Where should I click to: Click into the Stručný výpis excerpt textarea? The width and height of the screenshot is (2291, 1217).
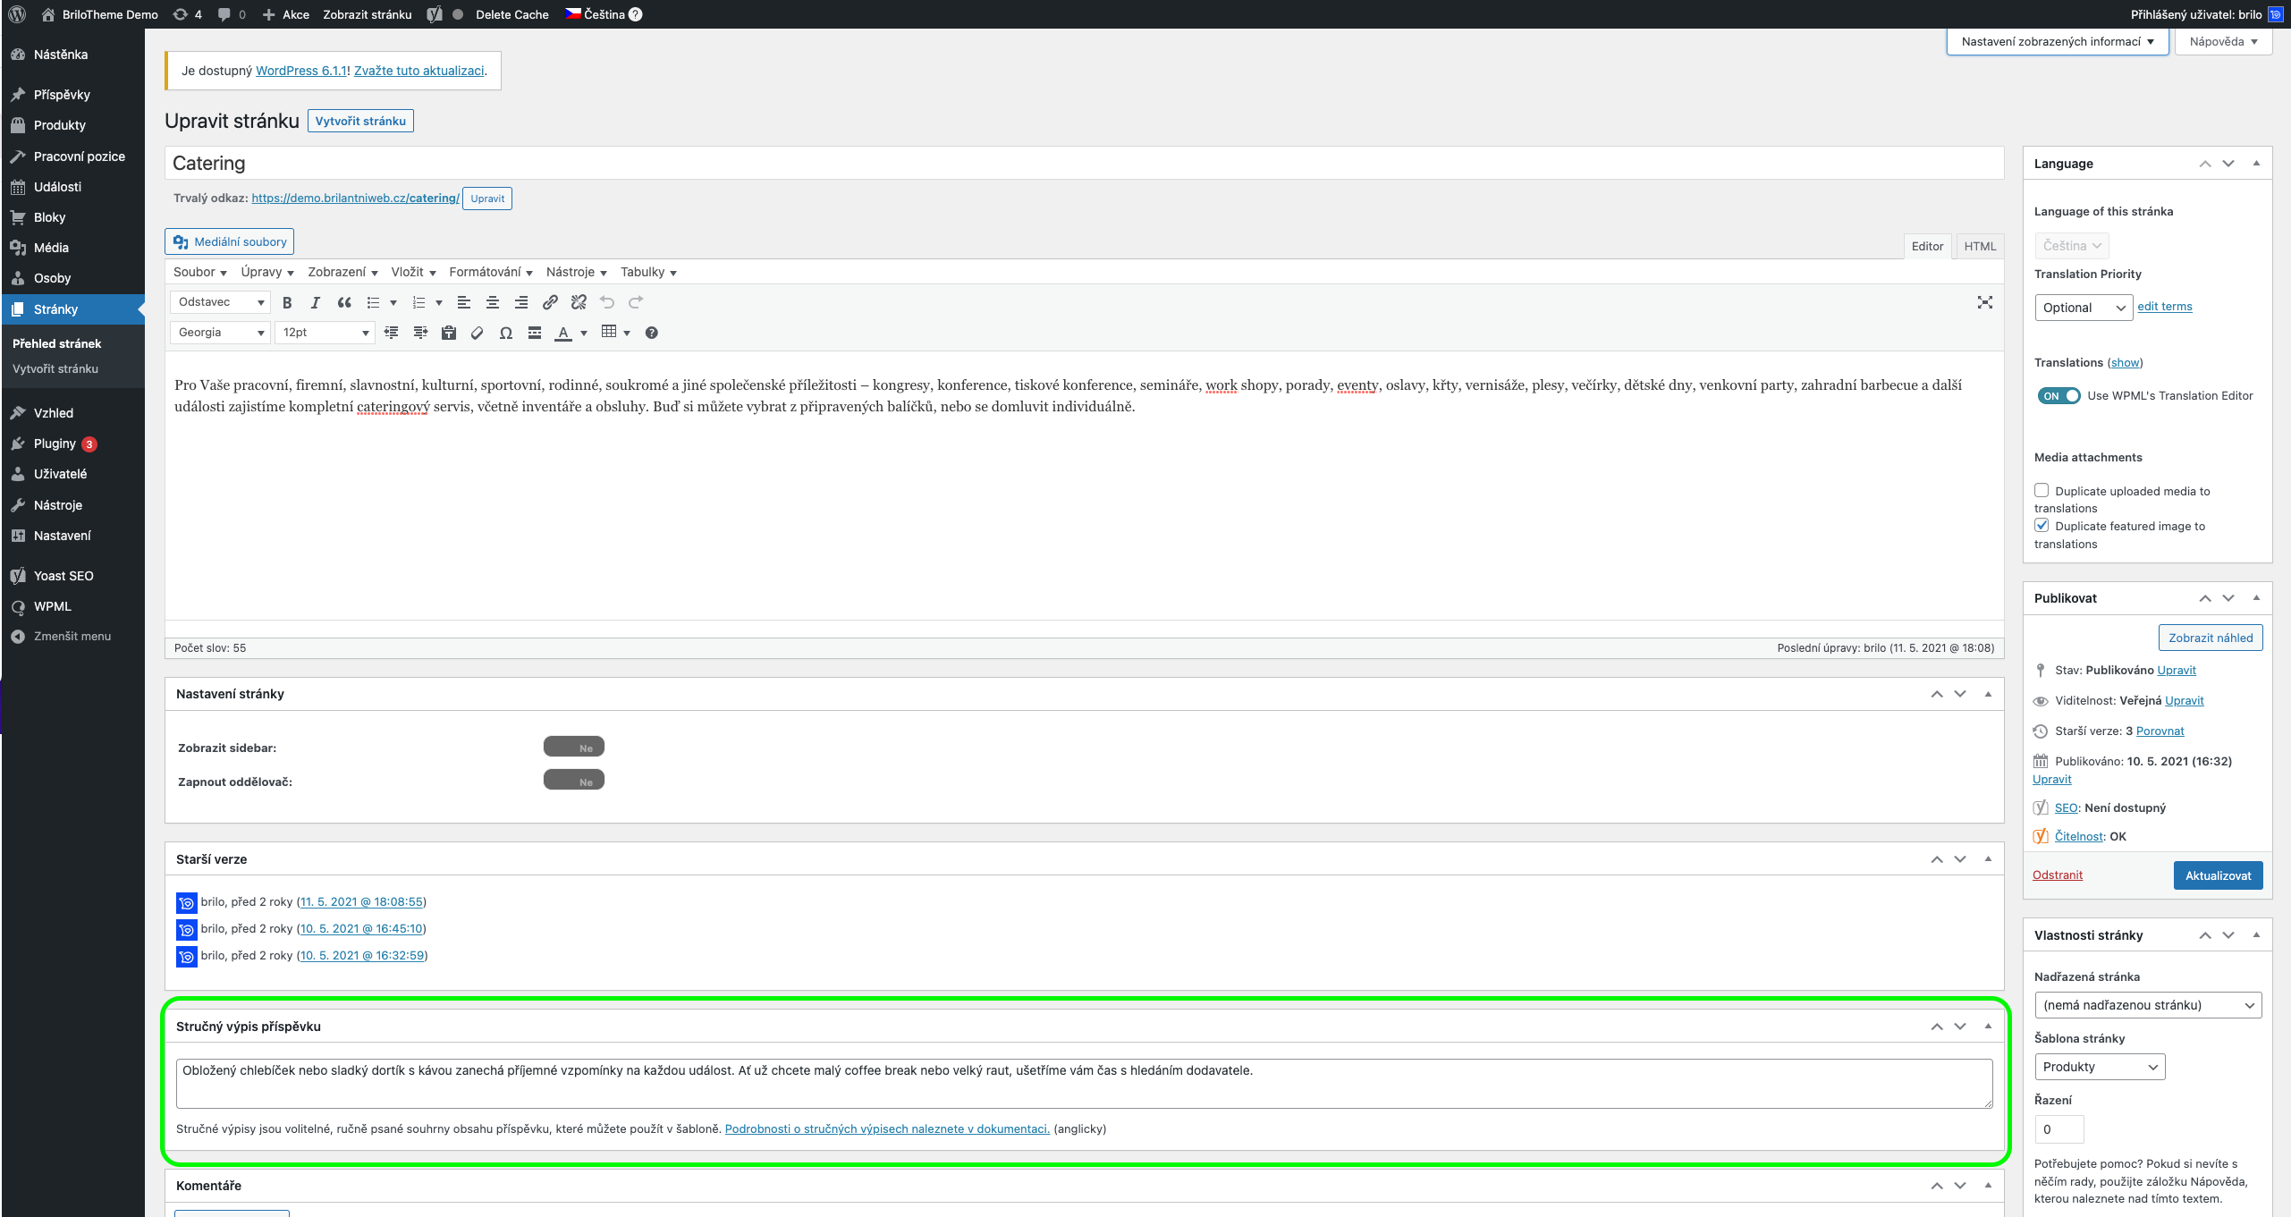[x=1084, y=1083]
